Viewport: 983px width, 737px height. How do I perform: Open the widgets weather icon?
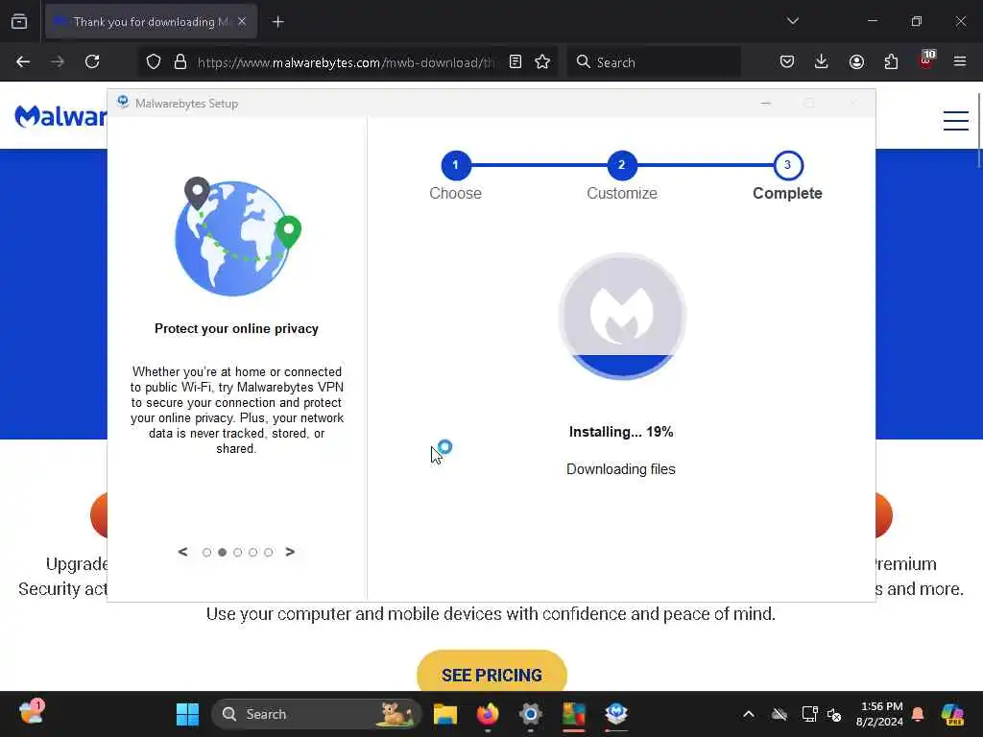pyautogui.click(x=32, y=713)
